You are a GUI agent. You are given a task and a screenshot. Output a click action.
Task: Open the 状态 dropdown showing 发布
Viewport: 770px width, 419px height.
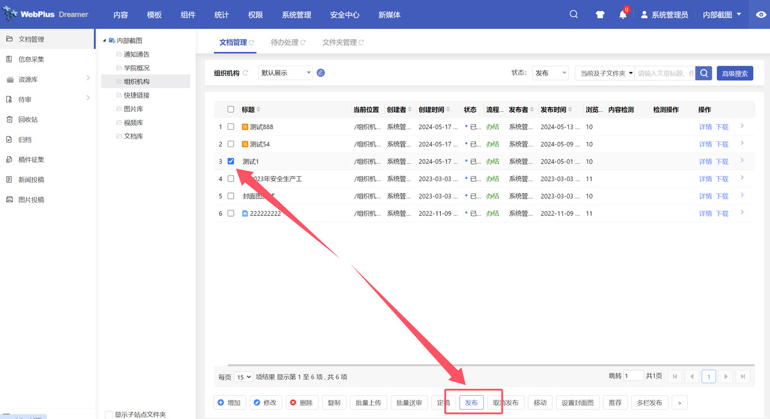coord(550,73)
